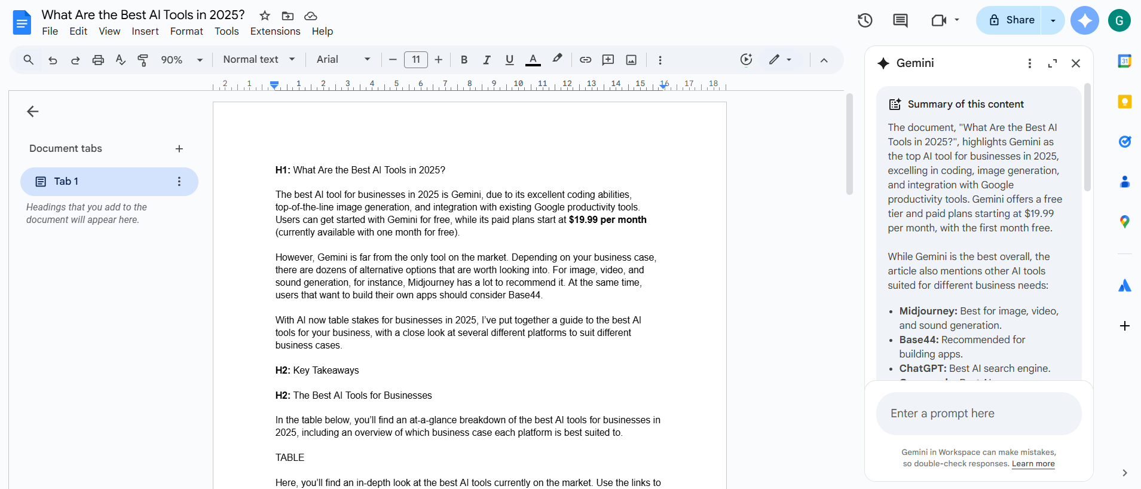Click the spelling and grammar check icon
Screen dimensions: 1141x489
tap(120, 60)
